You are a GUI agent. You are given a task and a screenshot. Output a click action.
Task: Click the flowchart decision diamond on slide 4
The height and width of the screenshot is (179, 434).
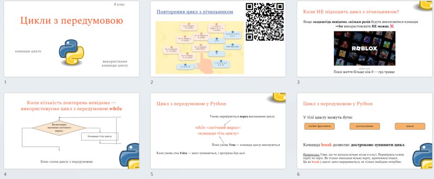pos(59,128)
